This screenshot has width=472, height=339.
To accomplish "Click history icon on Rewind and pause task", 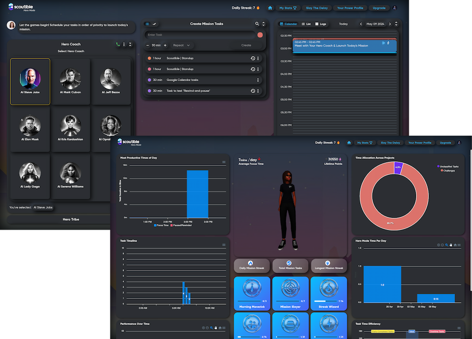I will coord(253,91).
